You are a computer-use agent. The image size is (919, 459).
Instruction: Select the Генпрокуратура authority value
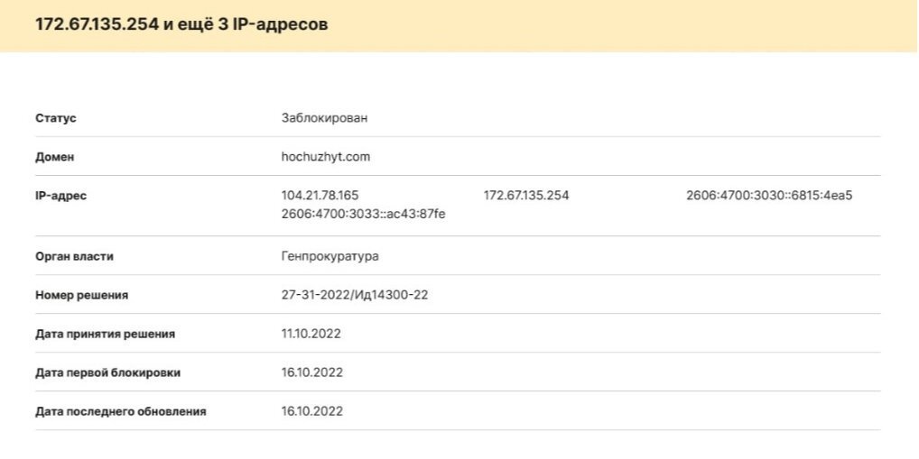330,257
